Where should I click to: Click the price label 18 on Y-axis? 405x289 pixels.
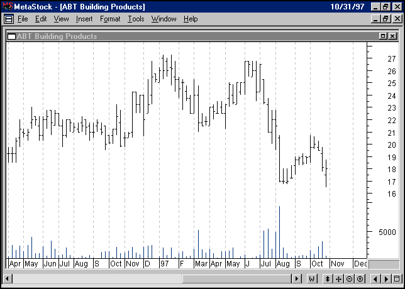[392, 170]
